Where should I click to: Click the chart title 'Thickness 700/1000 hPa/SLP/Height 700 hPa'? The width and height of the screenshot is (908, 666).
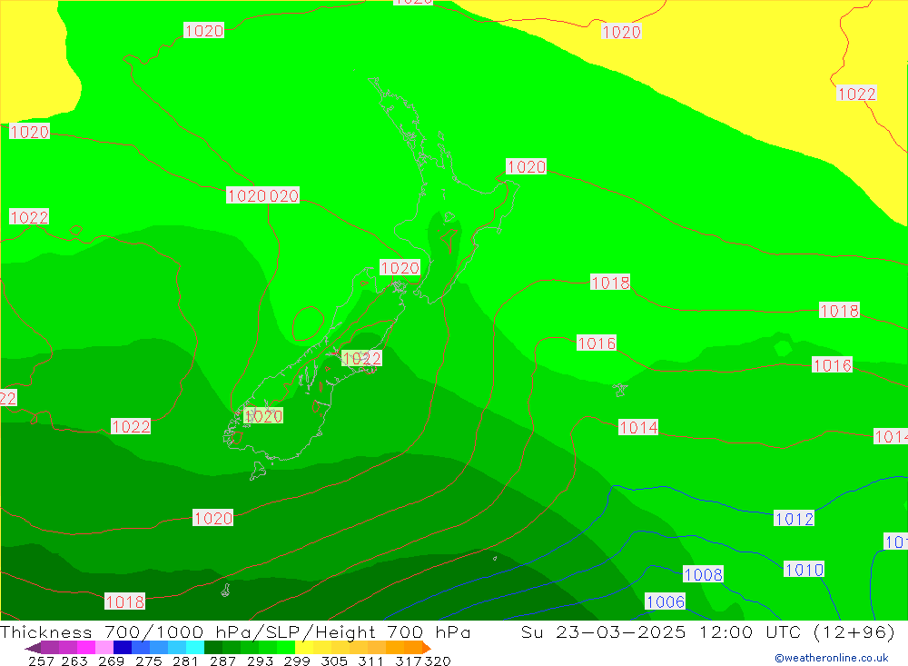pyautogui.click(x=236, y=631)
